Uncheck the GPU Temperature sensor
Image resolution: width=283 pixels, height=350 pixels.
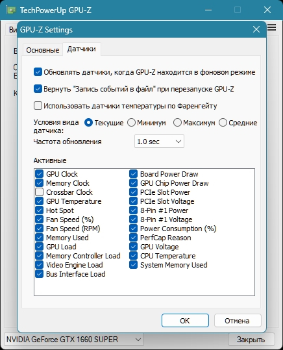40,201
